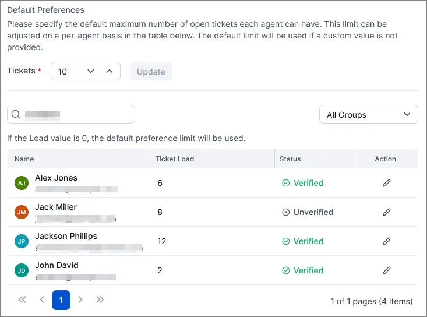Open the All Groups dropdown
Screen dimensions: 427x317
click(368, 114)
